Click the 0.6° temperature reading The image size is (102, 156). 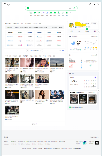pyautogui.click(x=79, y=42)
